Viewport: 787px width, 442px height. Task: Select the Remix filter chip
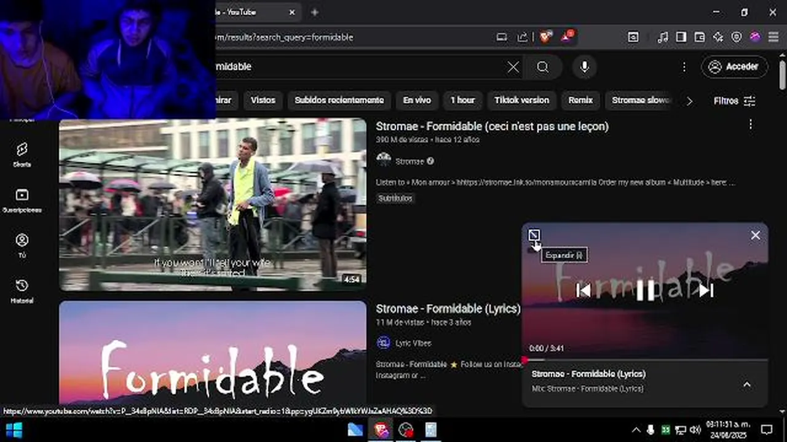580,100
